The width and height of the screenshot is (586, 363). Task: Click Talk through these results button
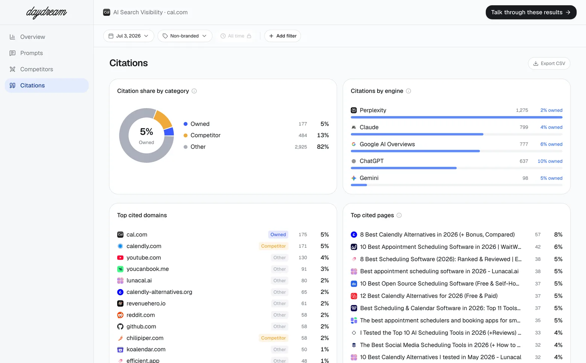coord(531,12)
